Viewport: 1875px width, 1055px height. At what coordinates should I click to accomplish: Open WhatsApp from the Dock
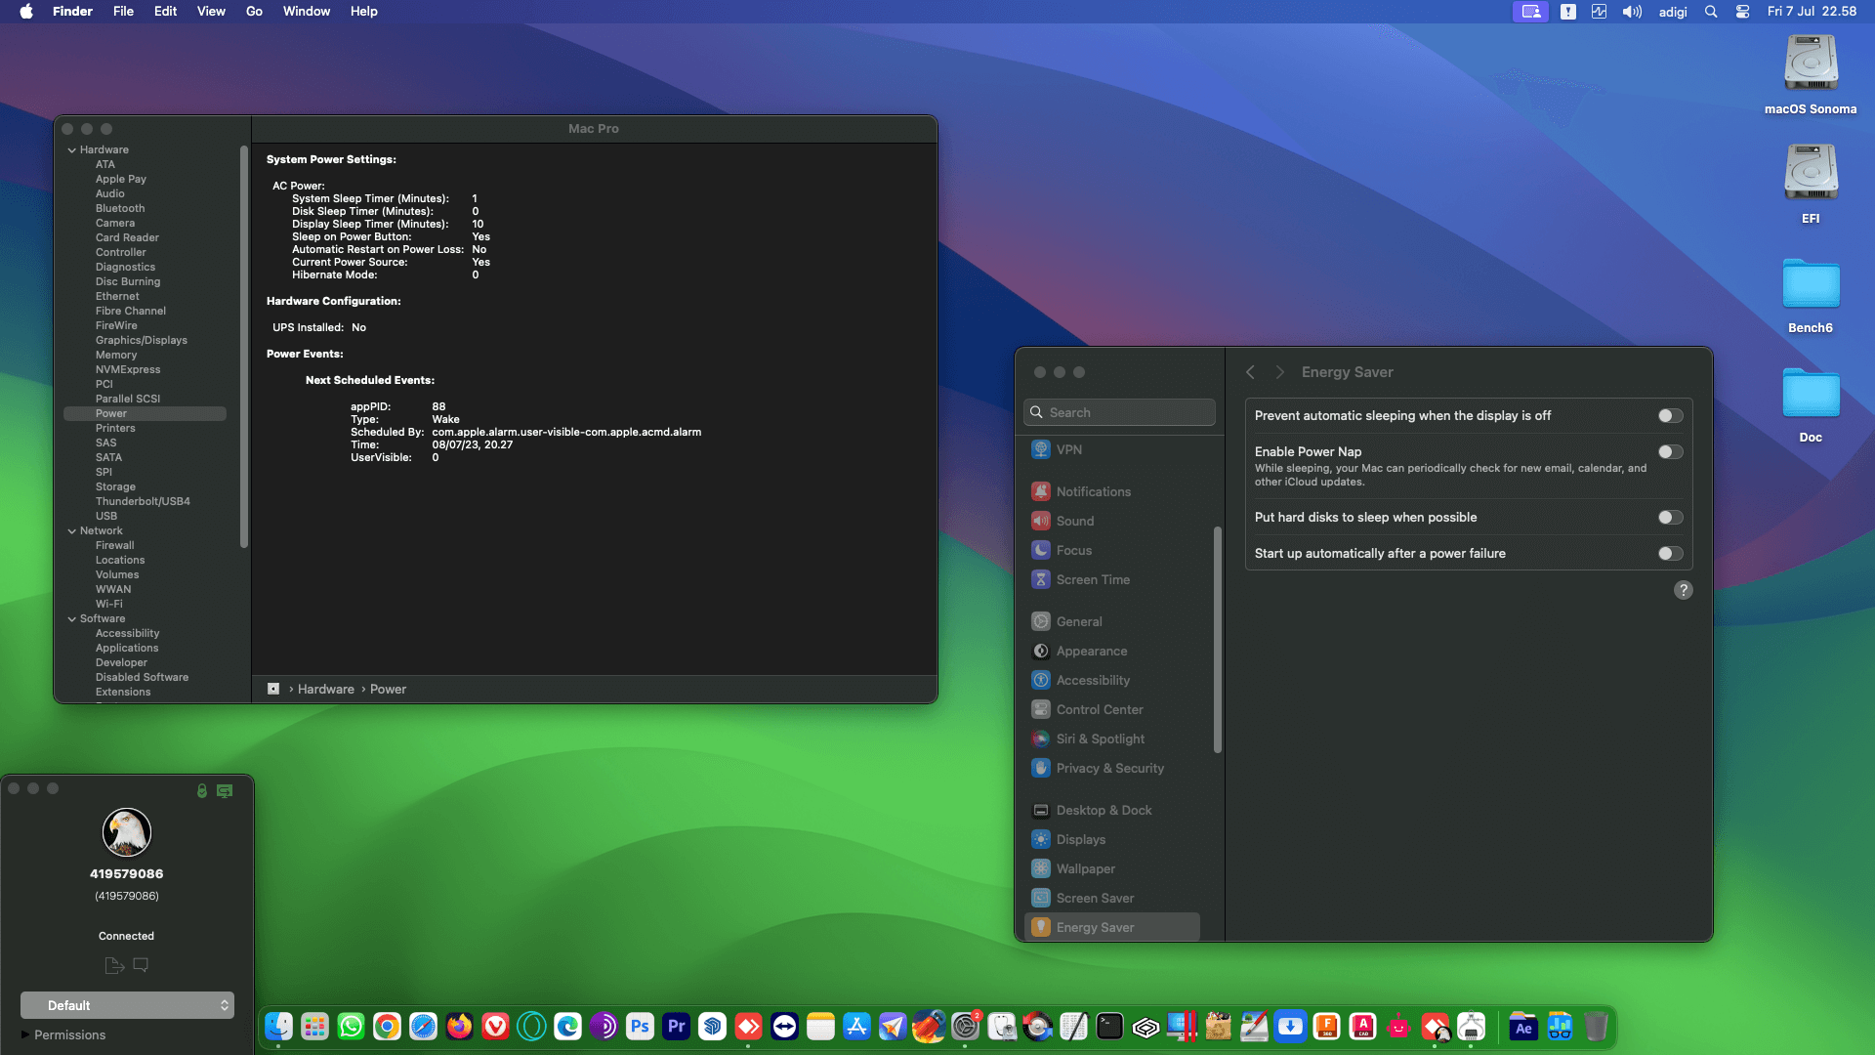pyautogui.click(x=351, y=1027)
